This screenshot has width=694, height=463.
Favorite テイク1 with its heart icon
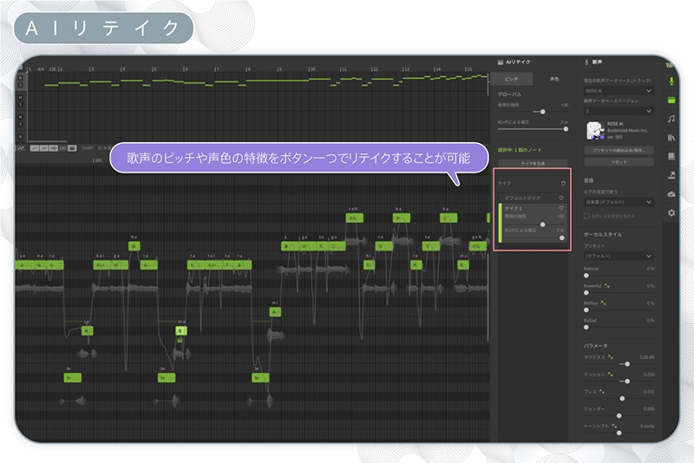pos(562,209)
